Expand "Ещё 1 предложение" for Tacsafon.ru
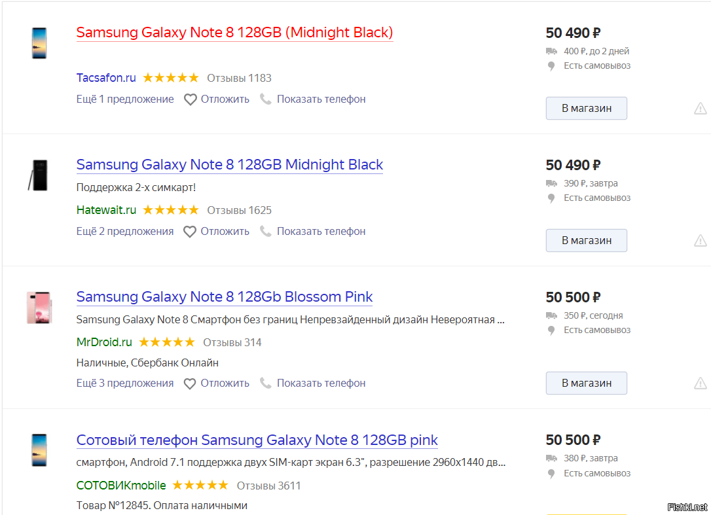 tap(125, 99)
